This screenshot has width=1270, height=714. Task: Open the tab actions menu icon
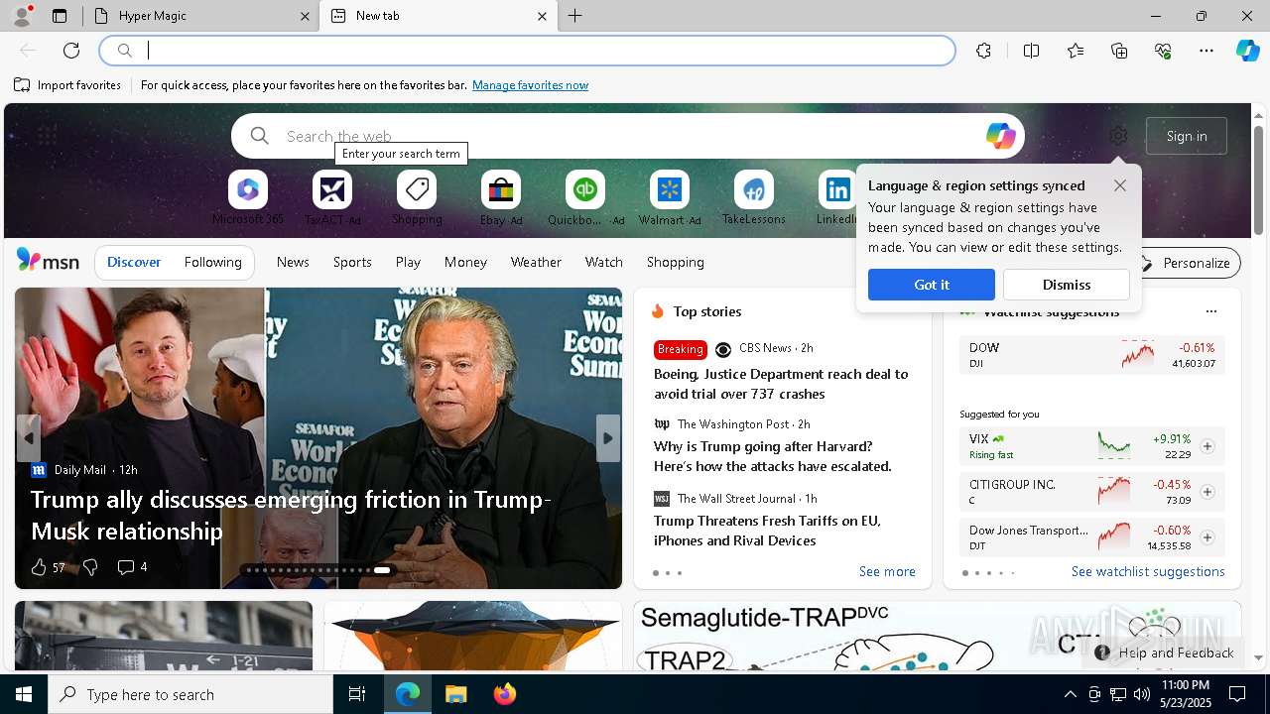click(60, 16)
